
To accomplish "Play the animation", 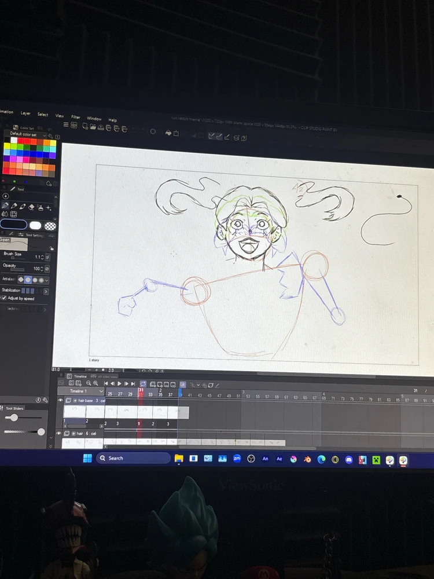I will [119, 384].
